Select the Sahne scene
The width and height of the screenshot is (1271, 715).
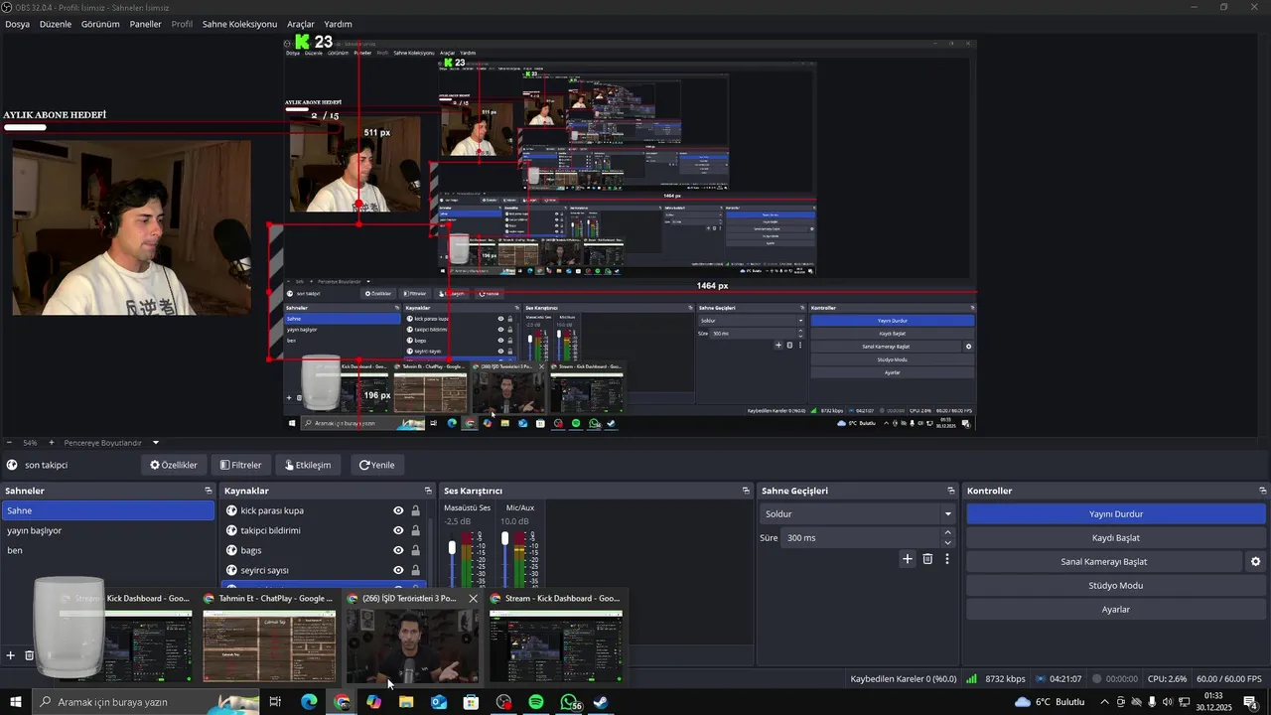tap(107, 510)
